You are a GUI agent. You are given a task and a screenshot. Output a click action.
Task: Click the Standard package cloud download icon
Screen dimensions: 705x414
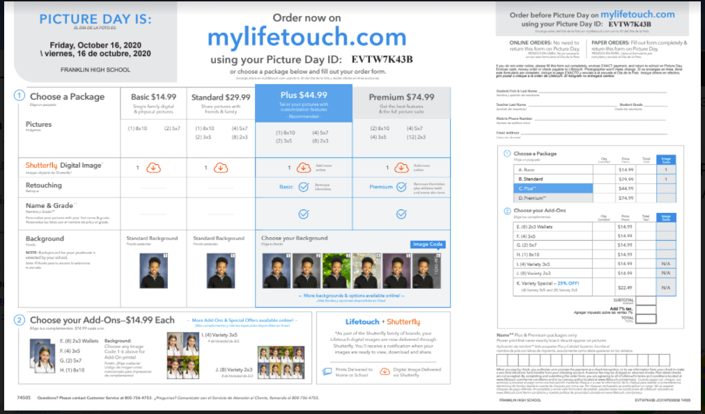(x=219, y=168)
